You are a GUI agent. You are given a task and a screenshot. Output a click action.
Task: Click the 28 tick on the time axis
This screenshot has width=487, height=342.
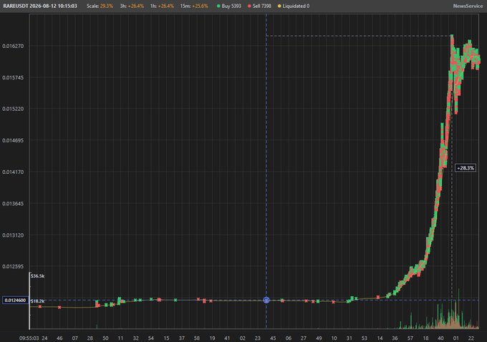click(90, 338)
